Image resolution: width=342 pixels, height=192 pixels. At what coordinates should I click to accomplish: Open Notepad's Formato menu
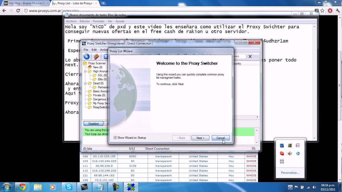tap(99, 21)
